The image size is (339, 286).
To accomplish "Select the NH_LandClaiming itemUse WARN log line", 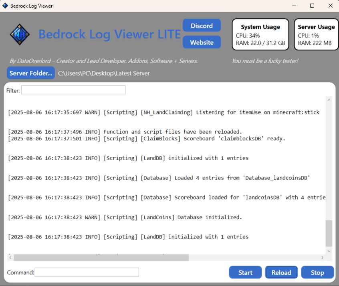I will [x=163, y=112].
